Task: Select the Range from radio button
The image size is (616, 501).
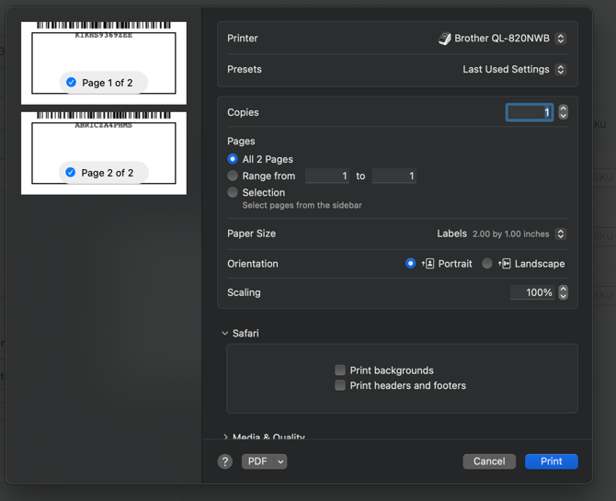Action: (x=233, y=176)
